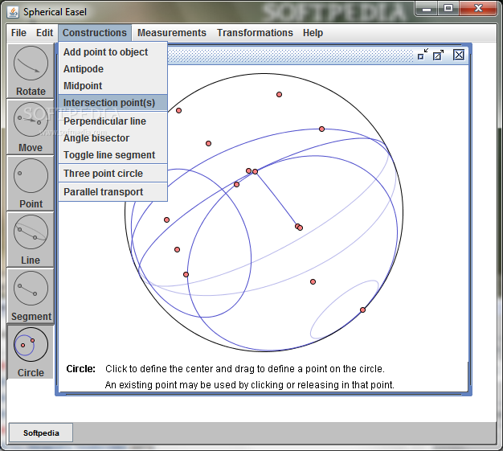Choose Perpendicular line construction
The width and height of the screenshot is (503, 451).
(113, 121)
